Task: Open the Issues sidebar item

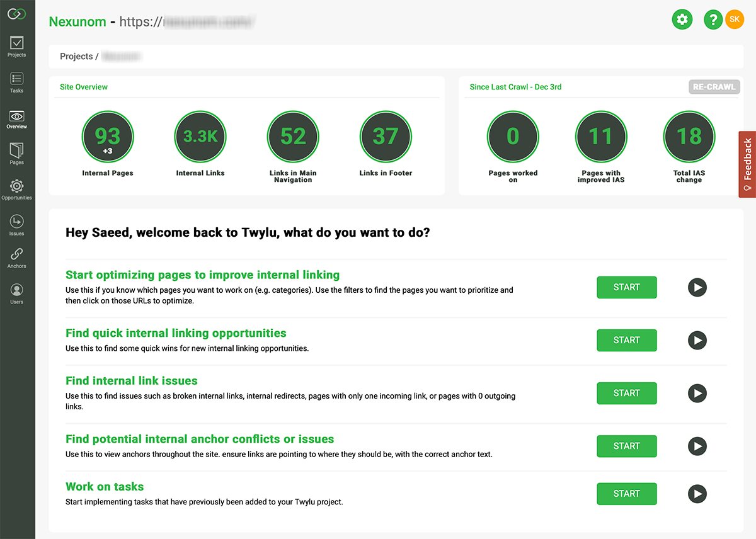Action: coord(16,225)
